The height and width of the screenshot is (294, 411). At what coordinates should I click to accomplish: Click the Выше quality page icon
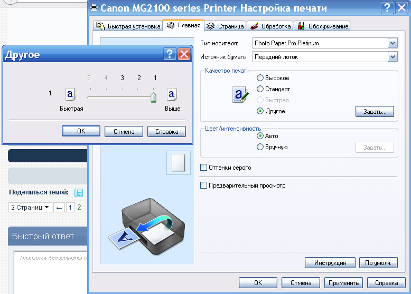(172, 94)
